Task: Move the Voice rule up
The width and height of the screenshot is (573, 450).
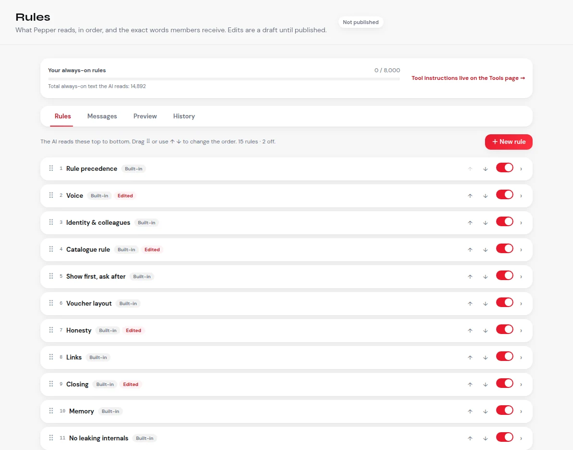Action: pos(470,196)
